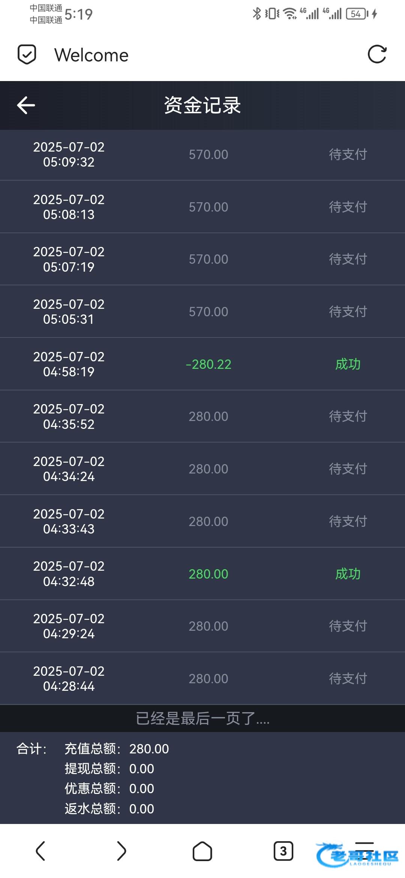Tap the shield checkmark security icon
Image resolution: width=405 pixels, height=878 pixels.
tap(27, 55)
